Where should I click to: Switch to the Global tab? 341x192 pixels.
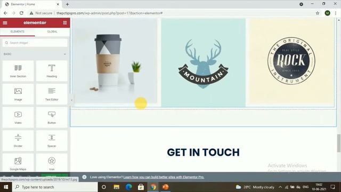52,32
